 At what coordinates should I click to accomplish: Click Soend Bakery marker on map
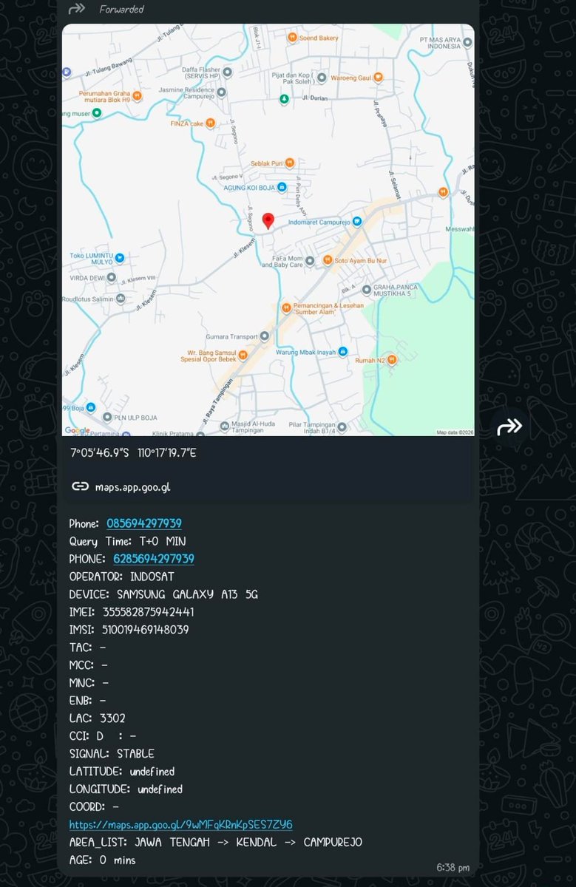pyautogui.click(x=293, y=38)
